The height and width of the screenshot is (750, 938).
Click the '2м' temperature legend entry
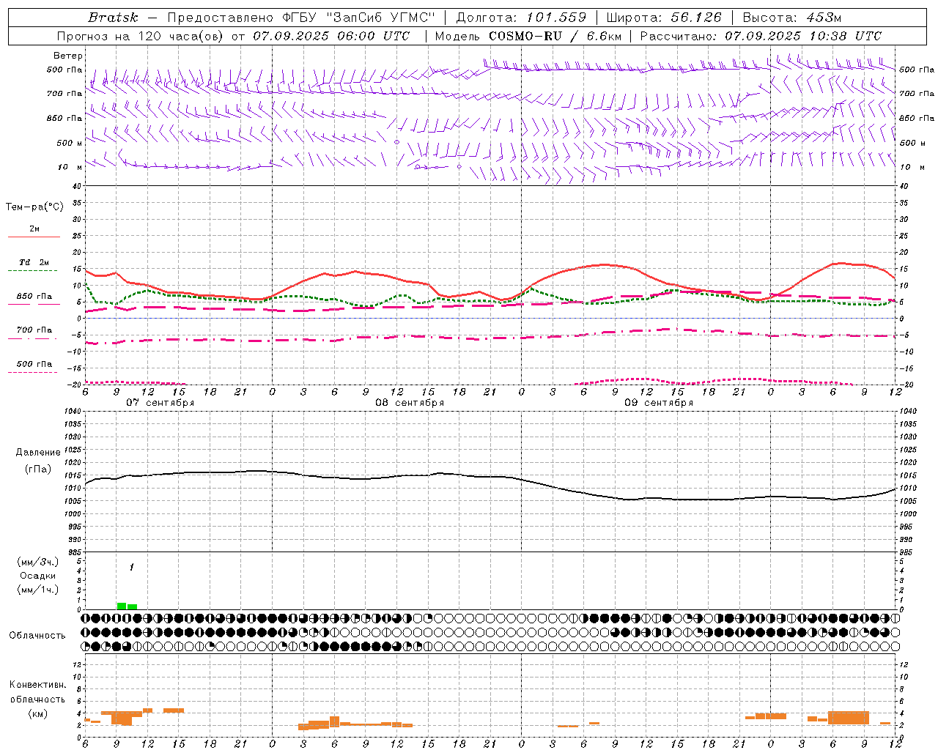coord(34,229)
